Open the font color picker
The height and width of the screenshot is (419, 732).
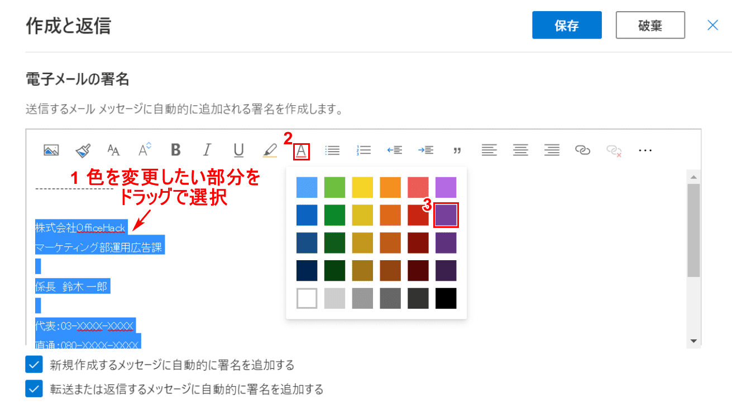click(x=302, y=150)
